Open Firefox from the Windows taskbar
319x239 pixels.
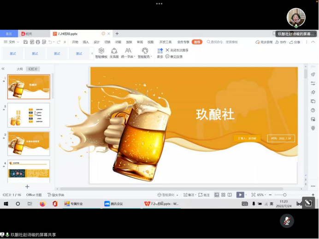[x=42, y=204]
